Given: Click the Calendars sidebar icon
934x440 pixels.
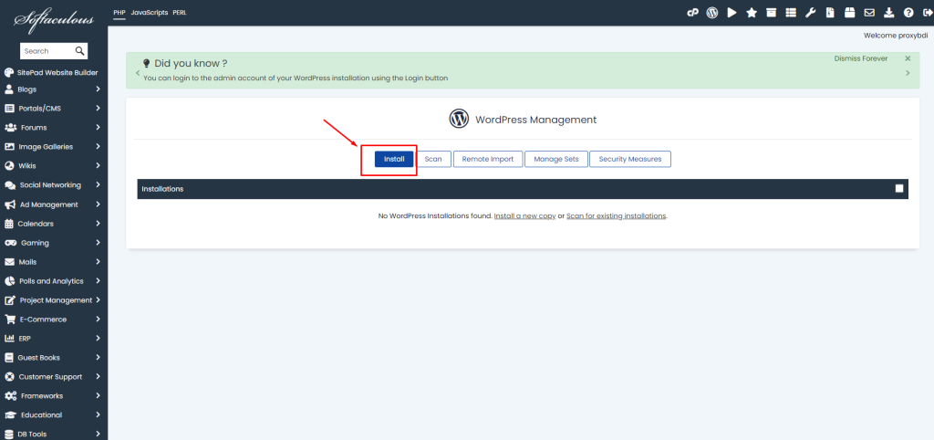Looking at the screenshot, I should pos(9,224).
